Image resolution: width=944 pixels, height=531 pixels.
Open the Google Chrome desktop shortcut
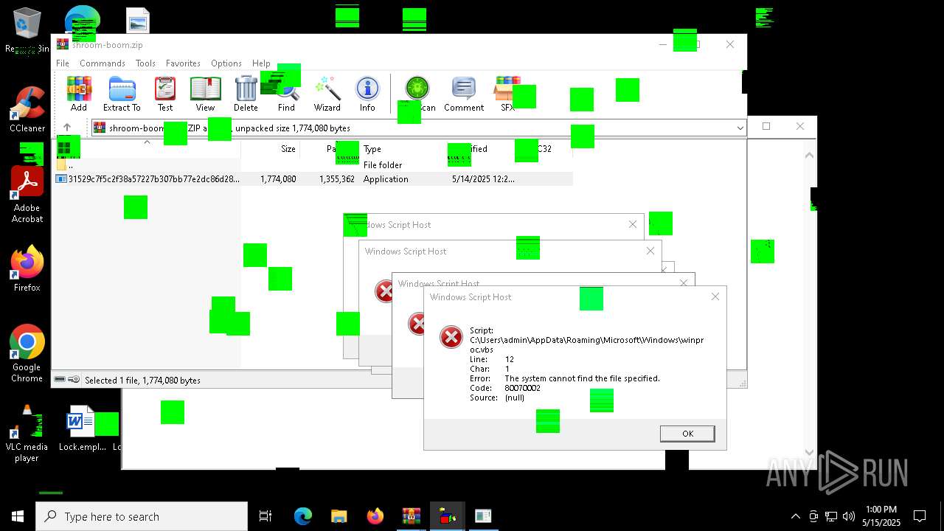(27, 354)
